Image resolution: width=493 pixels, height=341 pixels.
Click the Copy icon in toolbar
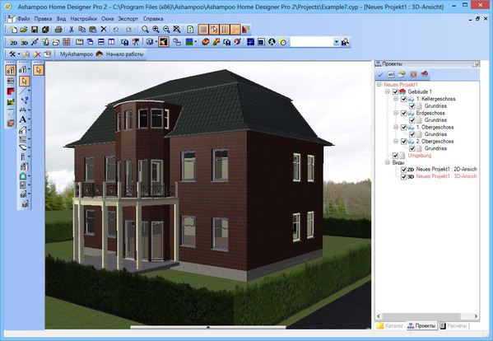(x=81, y=30)
